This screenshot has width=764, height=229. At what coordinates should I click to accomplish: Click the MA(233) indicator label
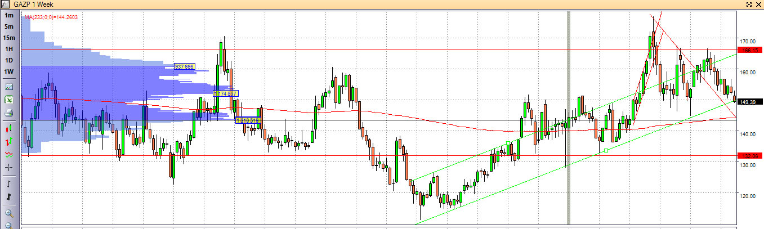point(51,17)
